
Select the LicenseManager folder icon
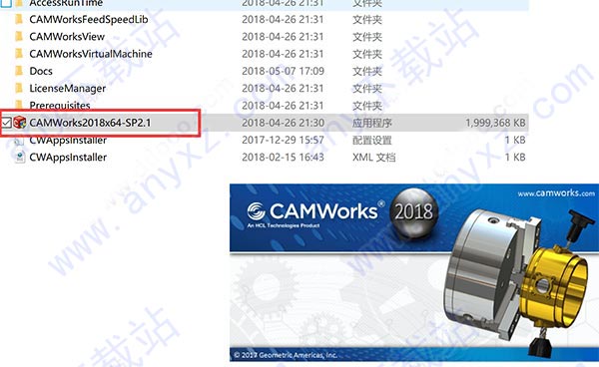click(19, 88)
